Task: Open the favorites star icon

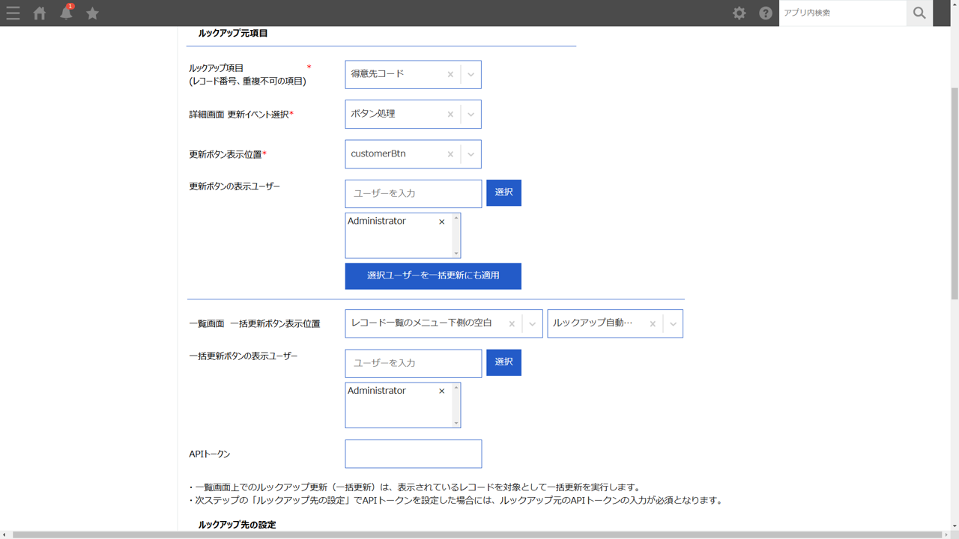Action: pos(92,13)
